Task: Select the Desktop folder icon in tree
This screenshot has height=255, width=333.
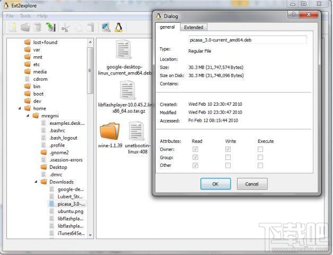Action: click(x=44, y=167)
